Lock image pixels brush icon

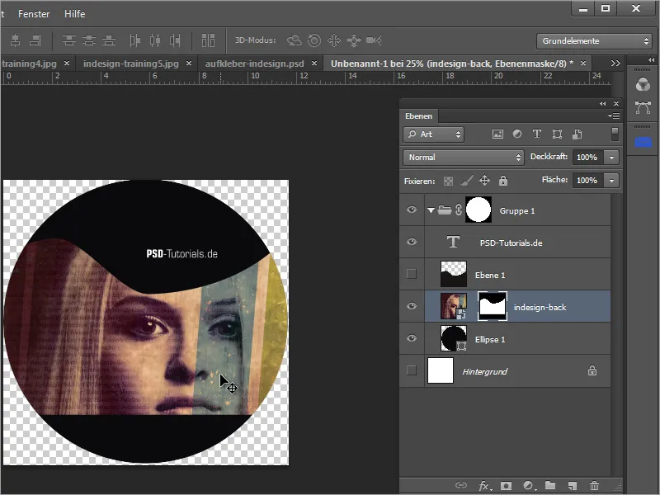tap(466, 181)
